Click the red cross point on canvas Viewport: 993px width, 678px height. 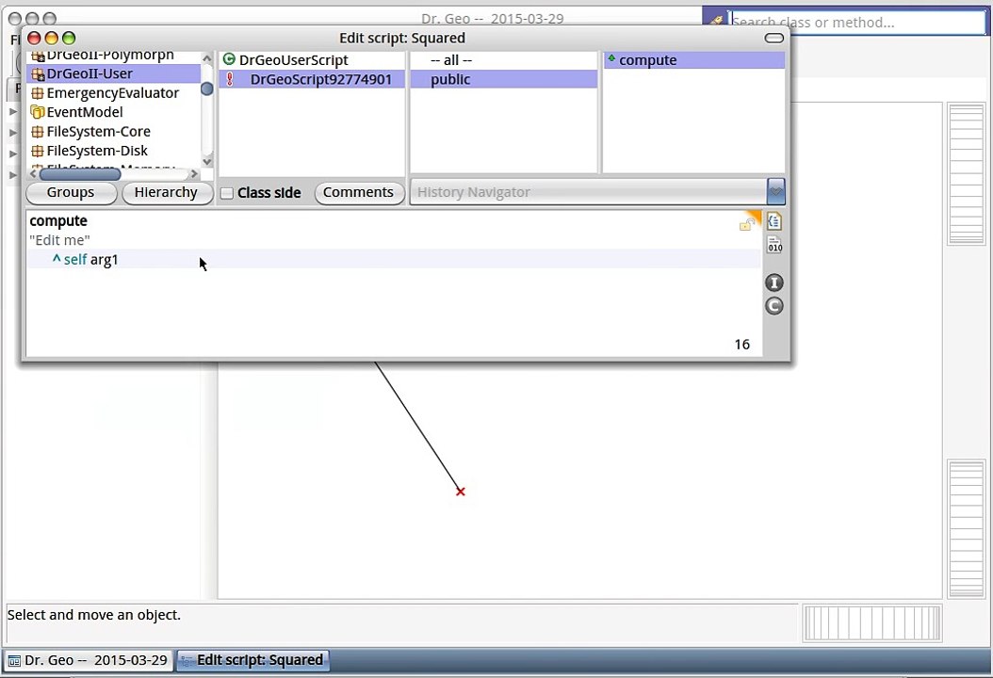pos(461,492)
